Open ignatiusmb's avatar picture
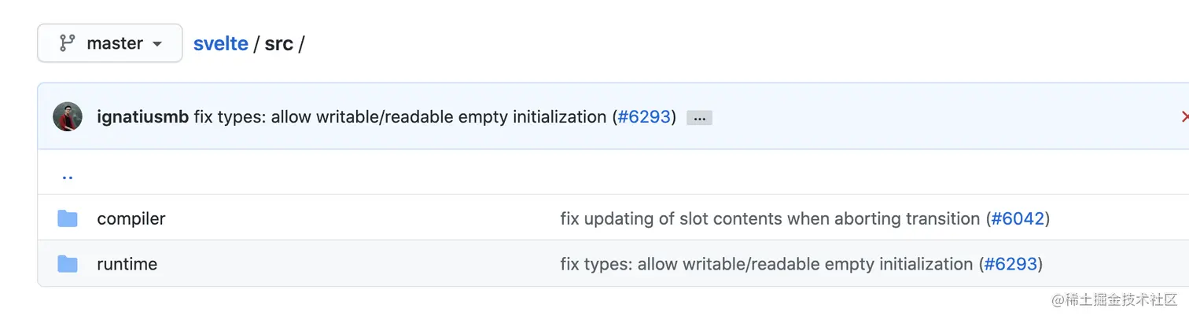This screenshot has height=319, width=1189. (x=68, y=116)
